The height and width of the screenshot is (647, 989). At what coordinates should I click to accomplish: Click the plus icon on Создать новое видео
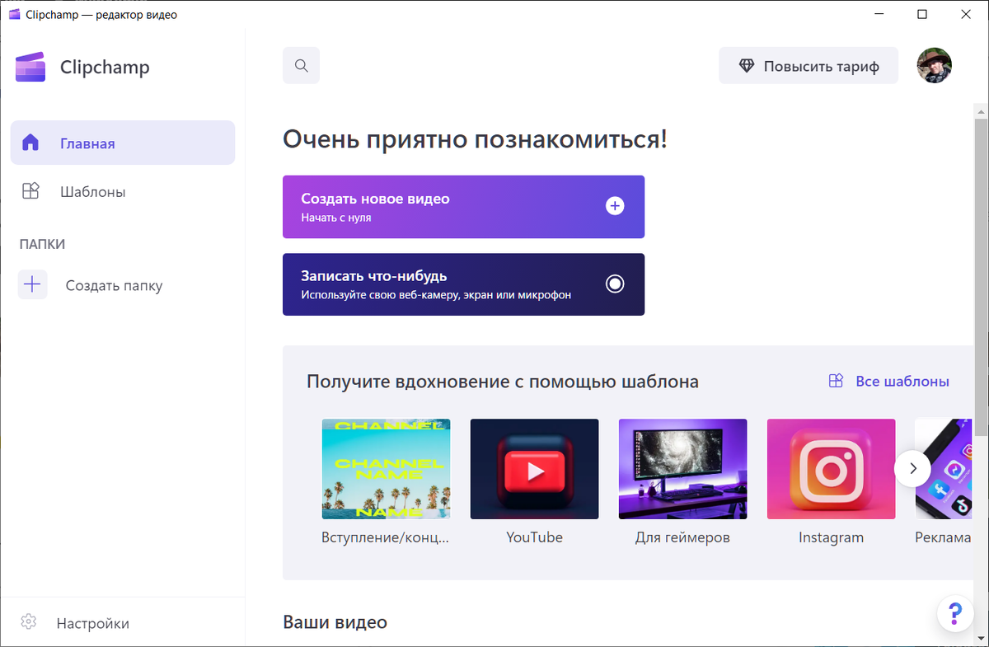coord(615,206)
